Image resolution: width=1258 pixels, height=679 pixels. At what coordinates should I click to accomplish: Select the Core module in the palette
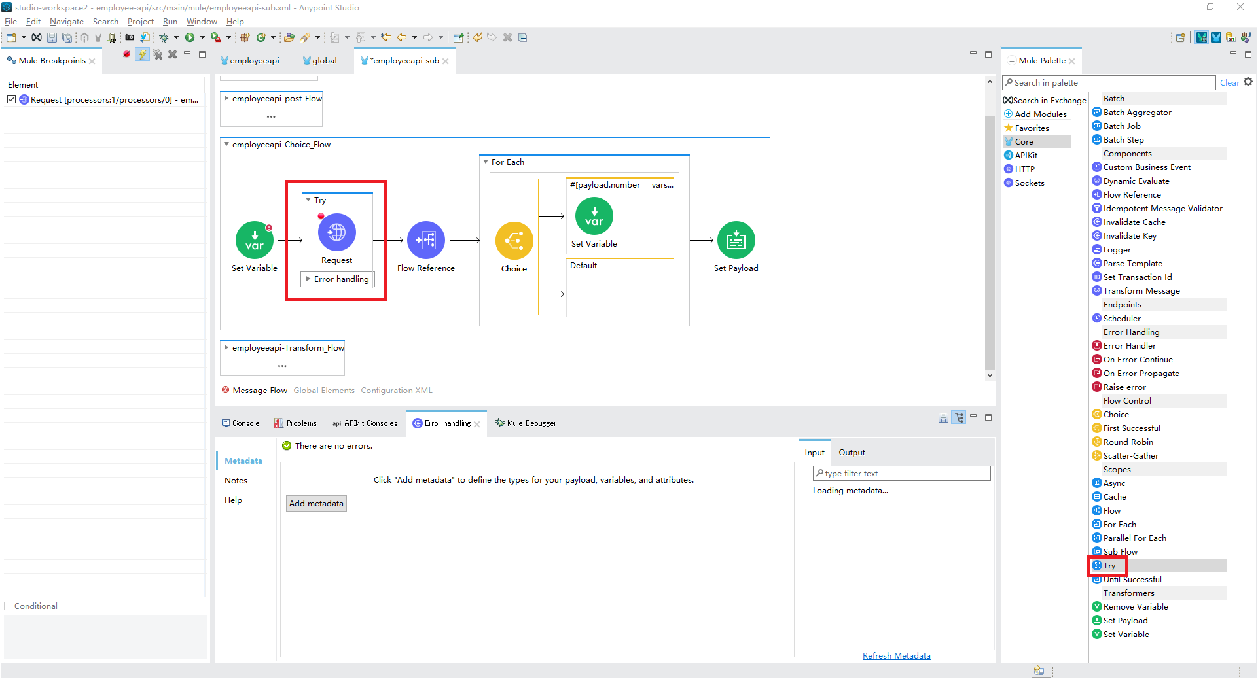pyautogui.click(x=1037, y=142)
